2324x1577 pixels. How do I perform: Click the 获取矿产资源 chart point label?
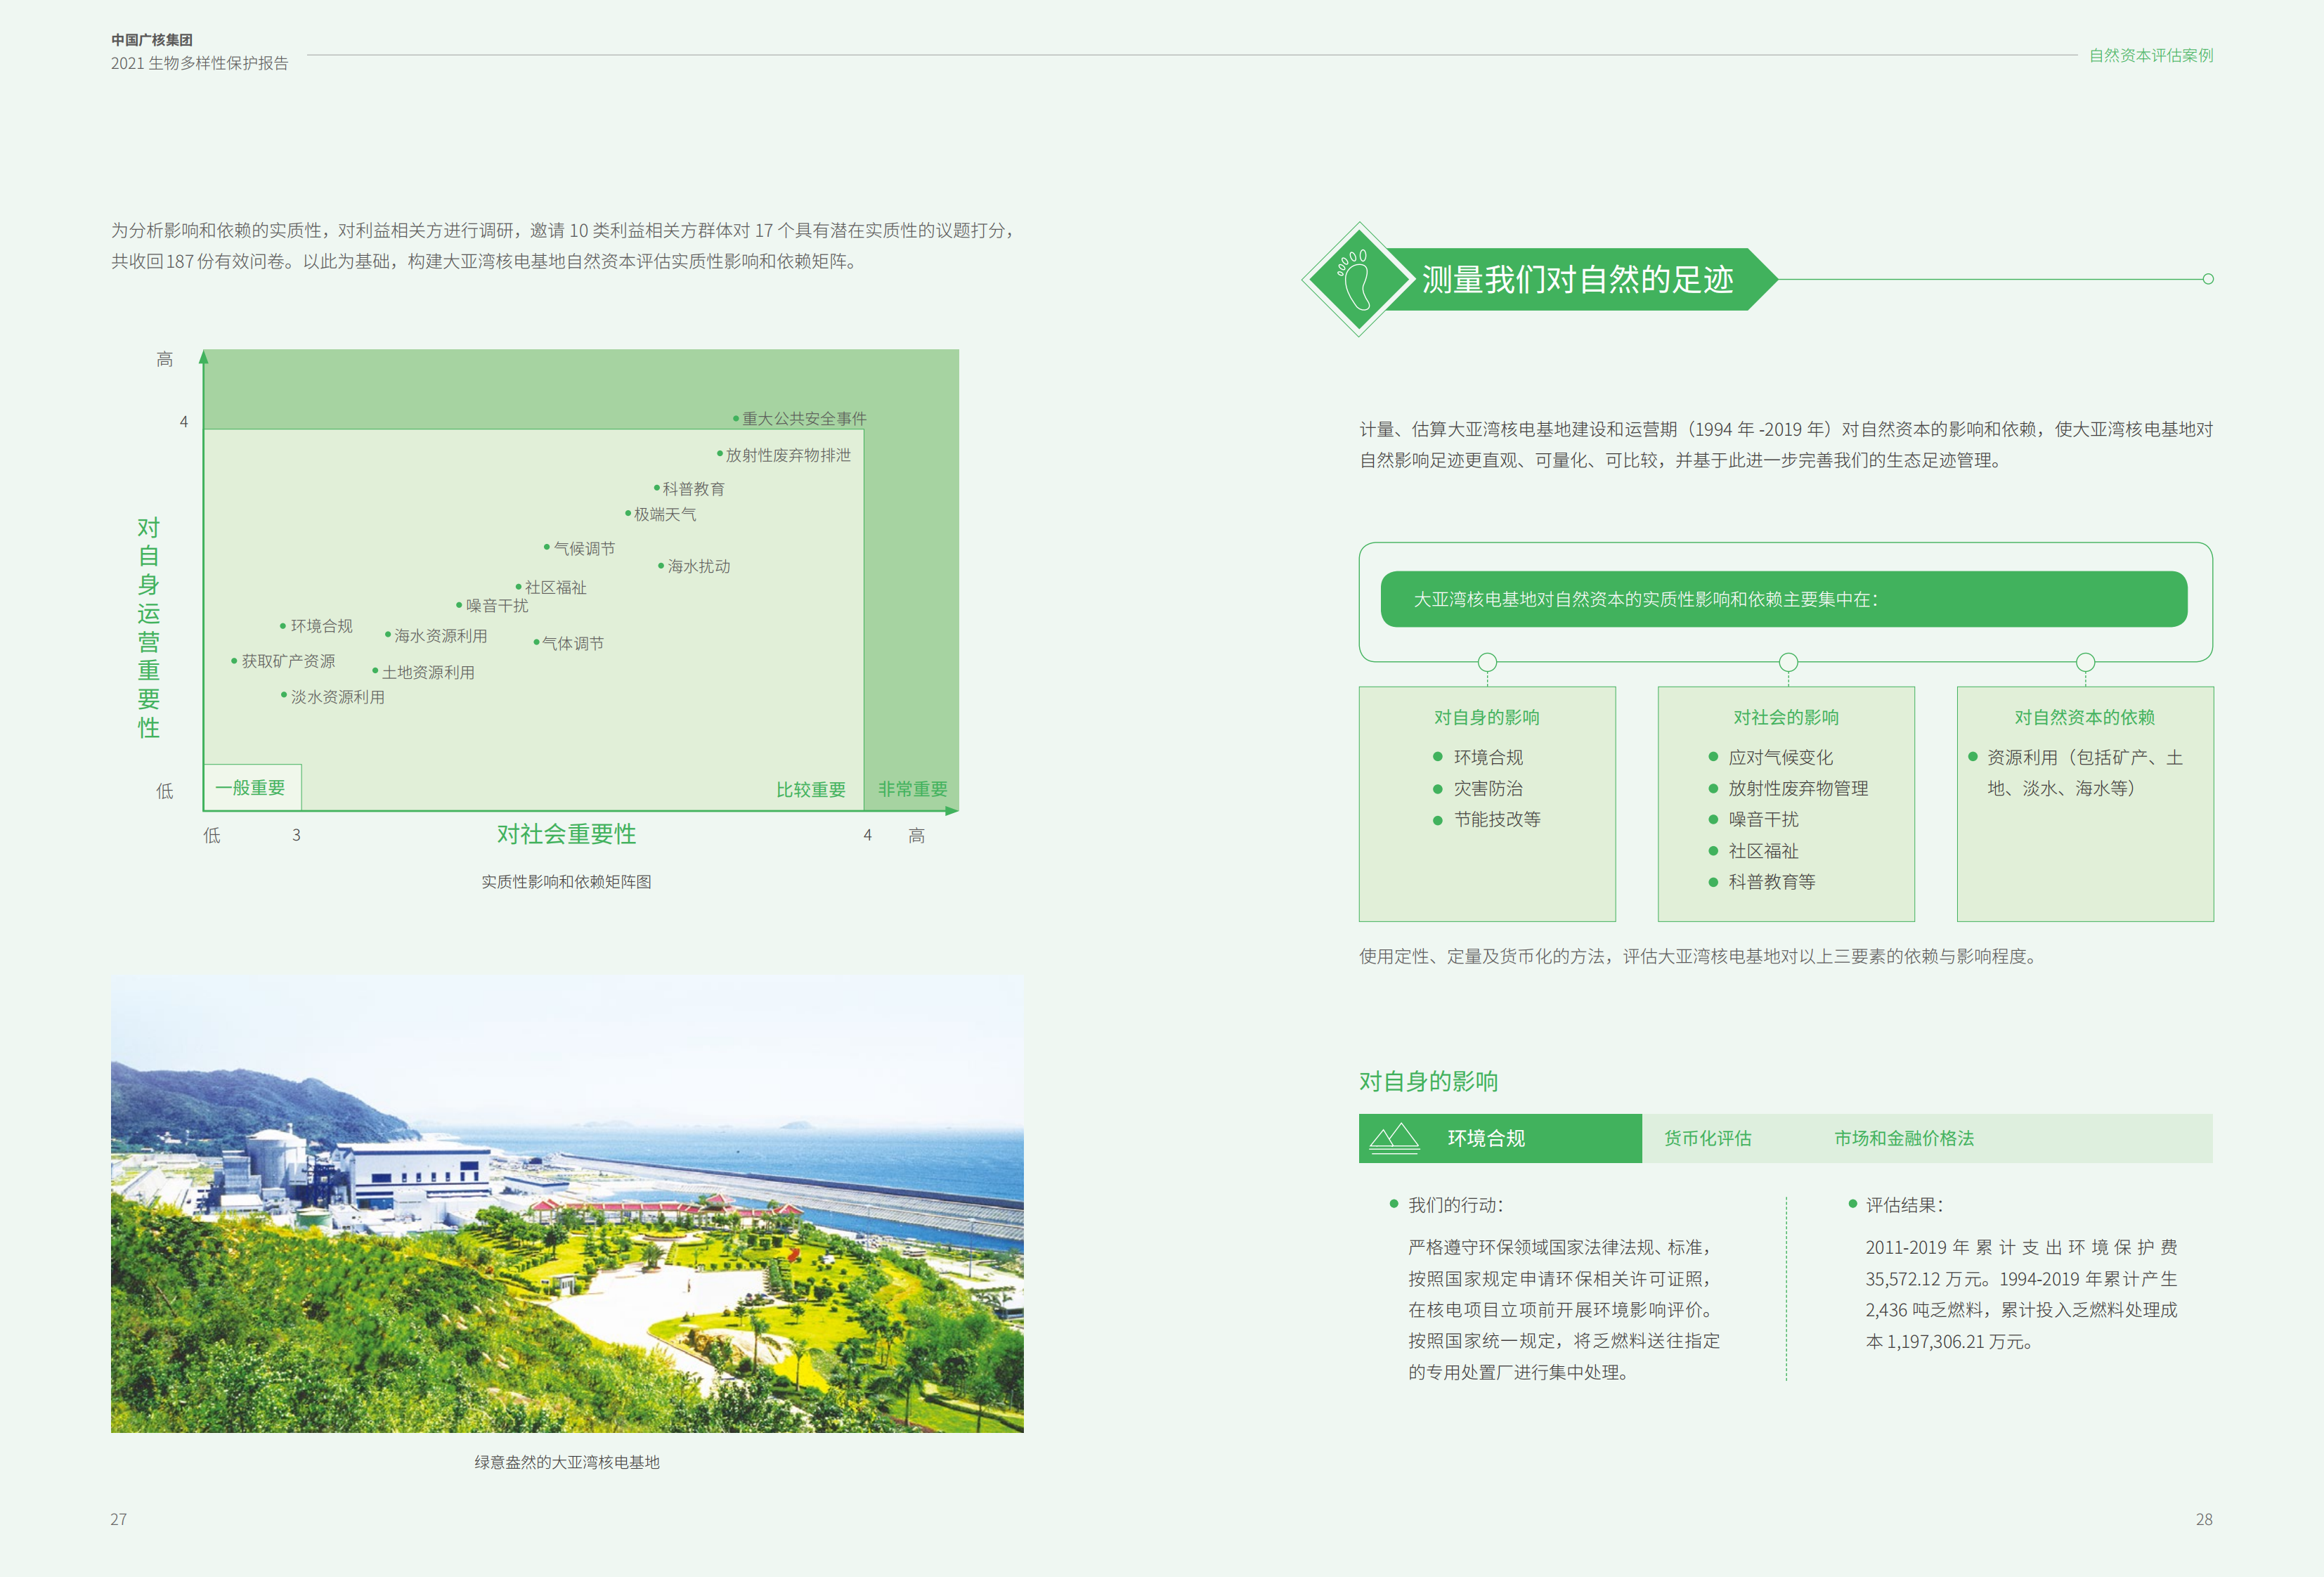tap(288, 661)
